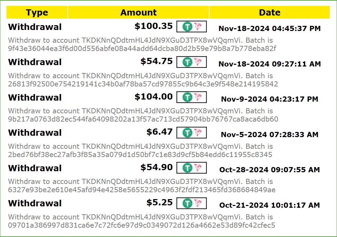Click the Tether TRC20 icon beside $5.25
This screenshot has width=337, height=237.
(192, 203)
